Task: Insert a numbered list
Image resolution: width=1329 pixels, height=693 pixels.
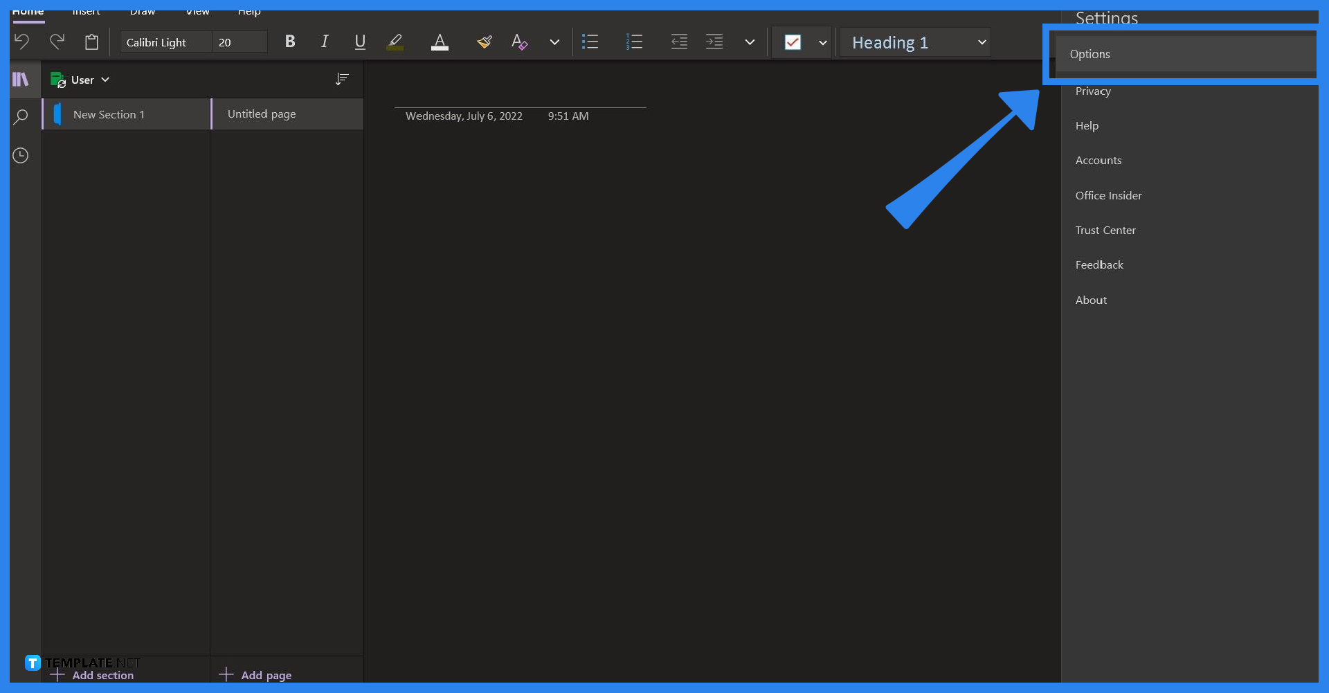Action: click(635, 42)
